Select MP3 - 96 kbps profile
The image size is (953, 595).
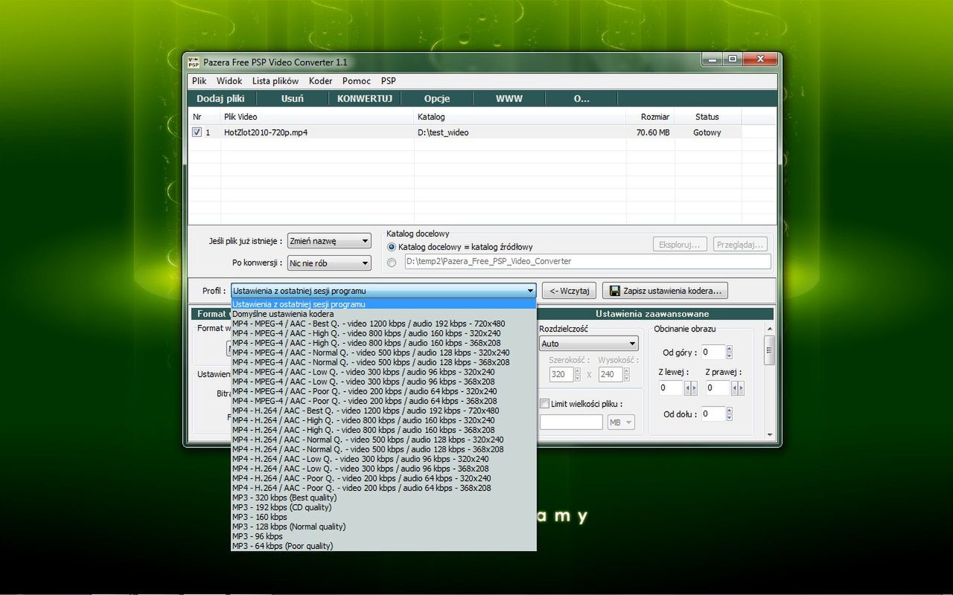tap(383, 536)
